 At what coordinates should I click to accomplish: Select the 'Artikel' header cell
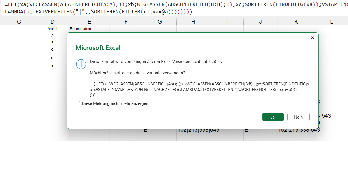(x=52, y=29)
